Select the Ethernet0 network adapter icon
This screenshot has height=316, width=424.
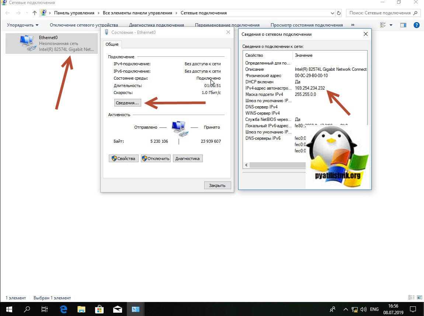point(28,43)
